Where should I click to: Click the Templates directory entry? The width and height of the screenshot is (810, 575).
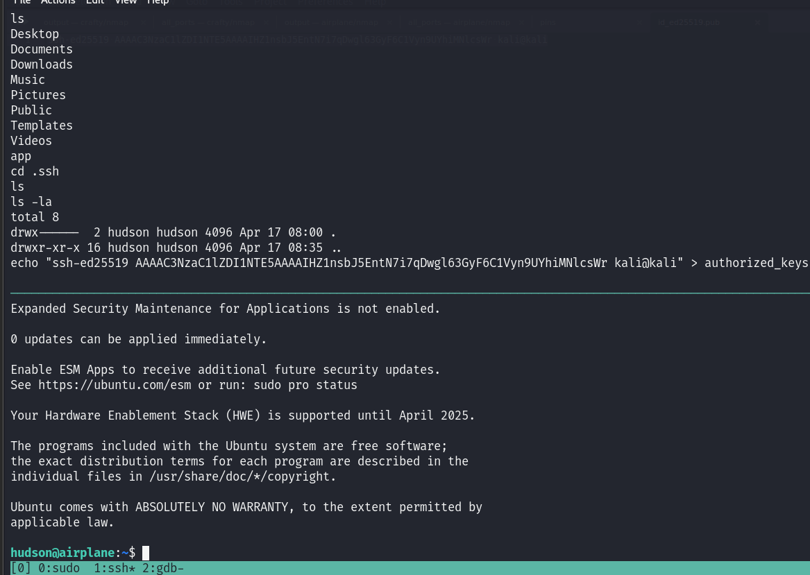coord(42,126)
